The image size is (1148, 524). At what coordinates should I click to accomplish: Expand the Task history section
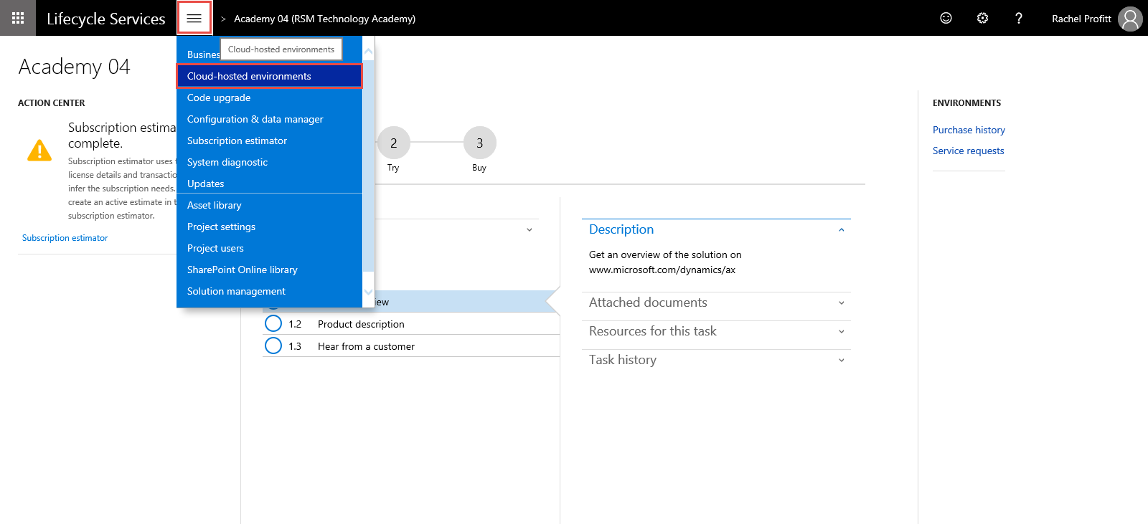716,360
